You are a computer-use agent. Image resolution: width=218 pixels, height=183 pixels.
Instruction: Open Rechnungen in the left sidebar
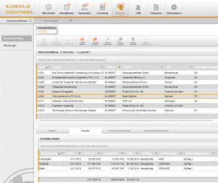[10, 45]
